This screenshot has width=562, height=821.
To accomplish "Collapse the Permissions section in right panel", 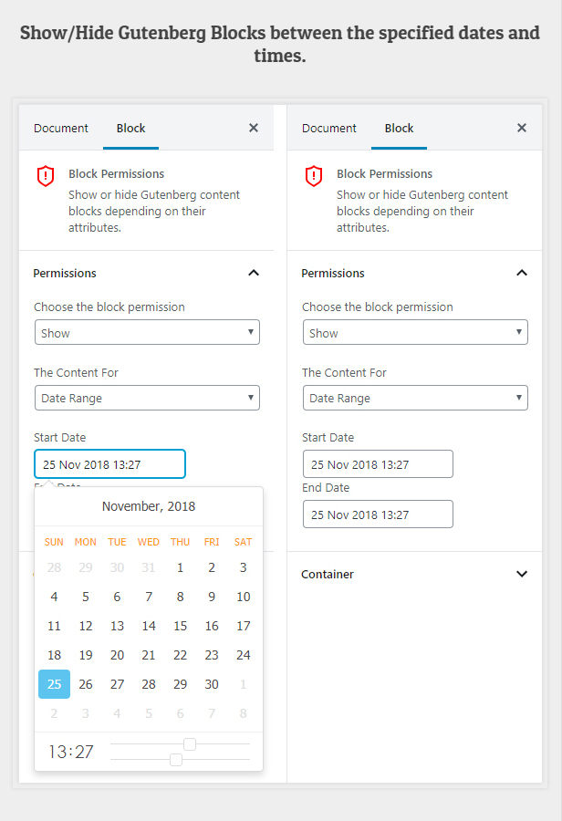I will tap(522, 273).
